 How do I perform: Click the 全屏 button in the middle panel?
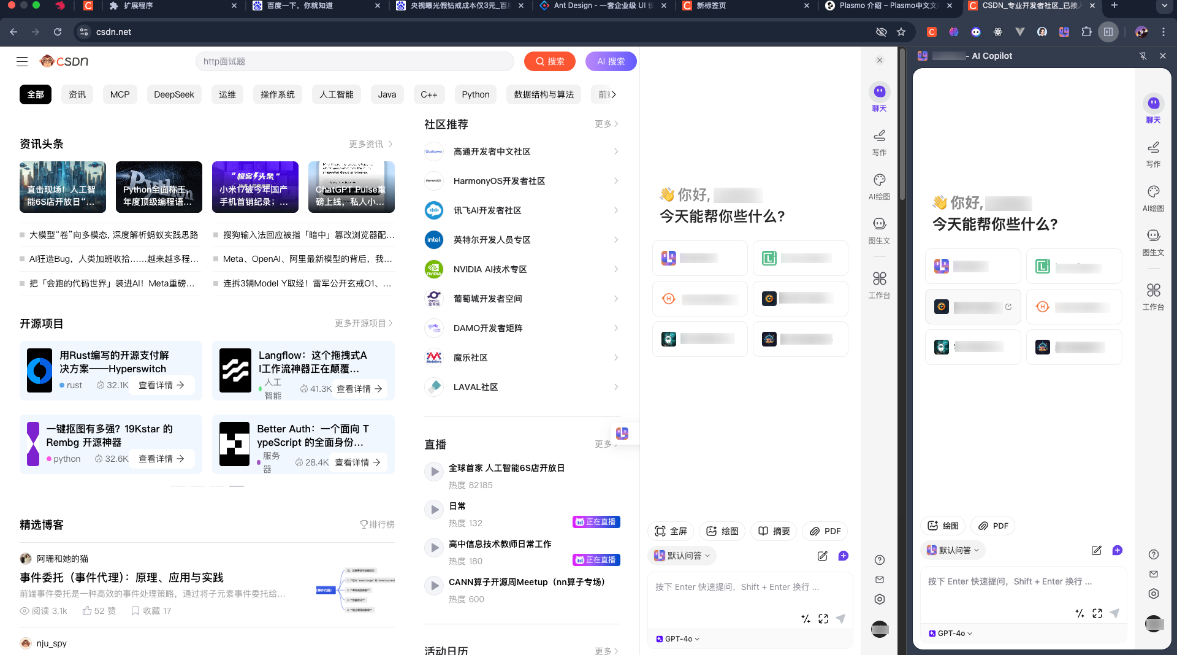tap(671, 531)
